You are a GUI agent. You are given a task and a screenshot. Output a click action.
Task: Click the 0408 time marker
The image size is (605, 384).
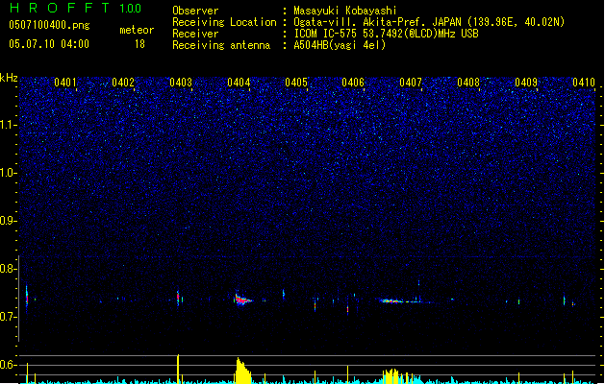[x=468, y=83]
